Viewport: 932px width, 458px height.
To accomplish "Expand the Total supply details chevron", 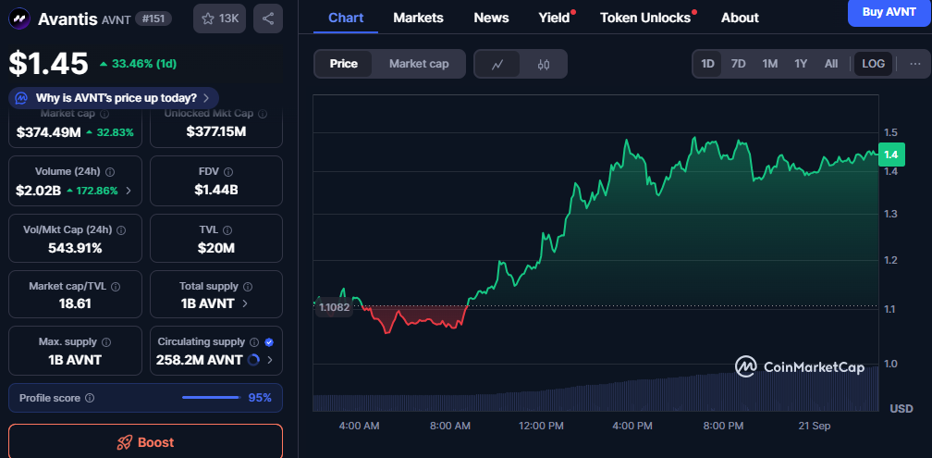I will coord(245,303).
